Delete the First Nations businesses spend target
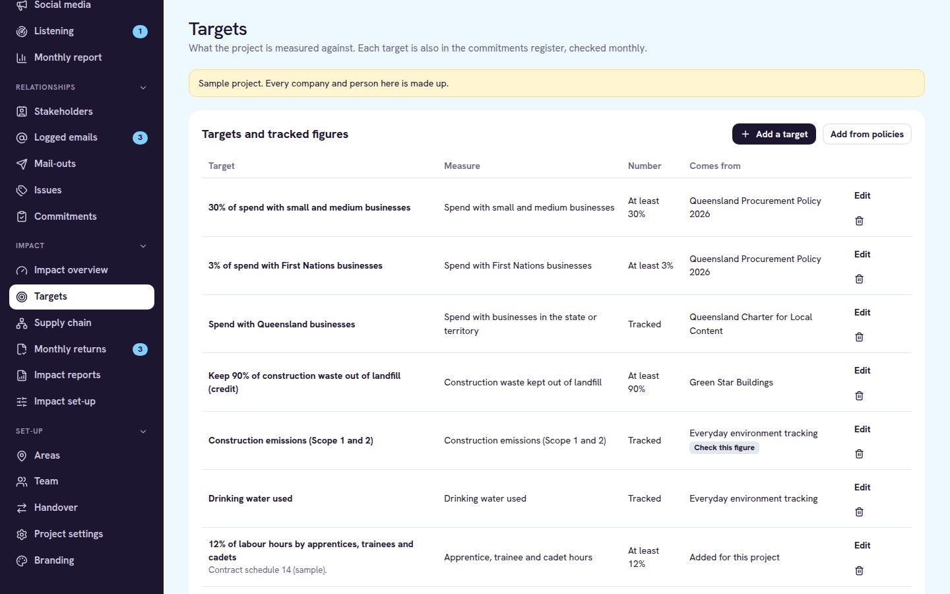 point(859,279)
